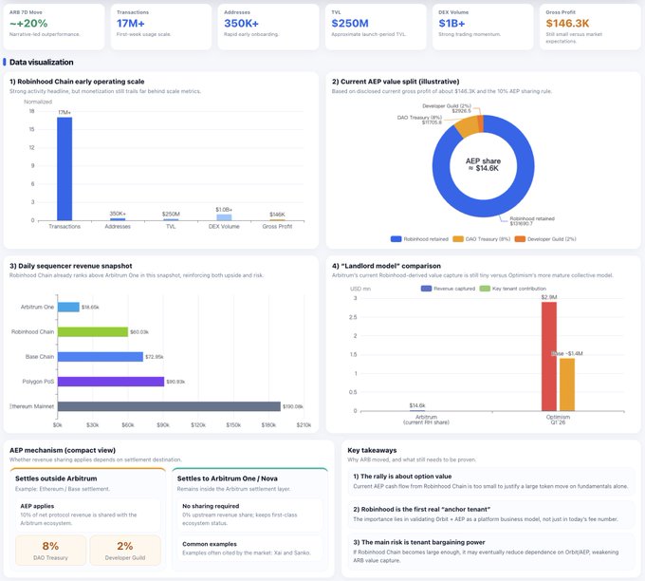This screenshot has height=581, width=645.
Task: Click the Daily sequencer revenue snapshot title
Action: pyautogui.click(x=71, y=266)
